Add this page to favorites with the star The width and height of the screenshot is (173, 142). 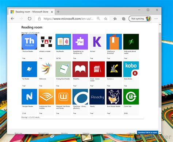pos(105,19)
